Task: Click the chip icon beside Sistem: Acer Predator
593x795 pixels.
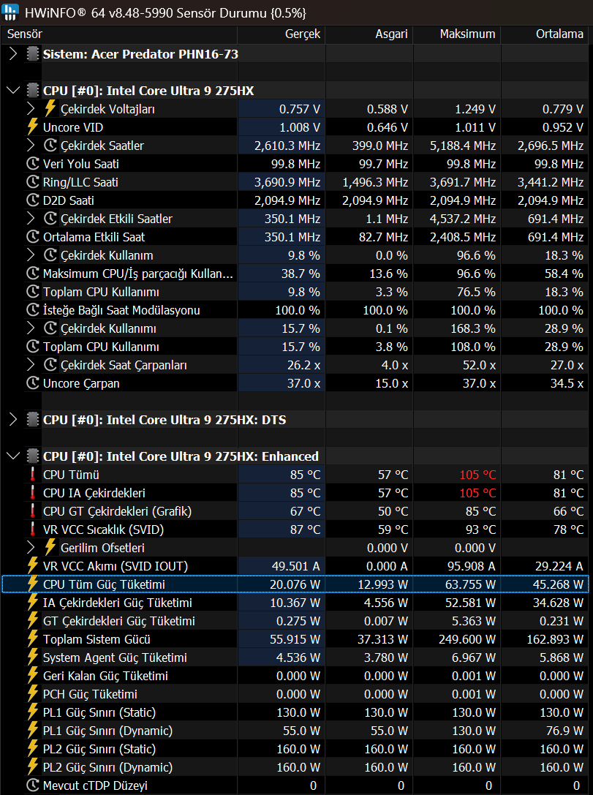Action: 33,54
